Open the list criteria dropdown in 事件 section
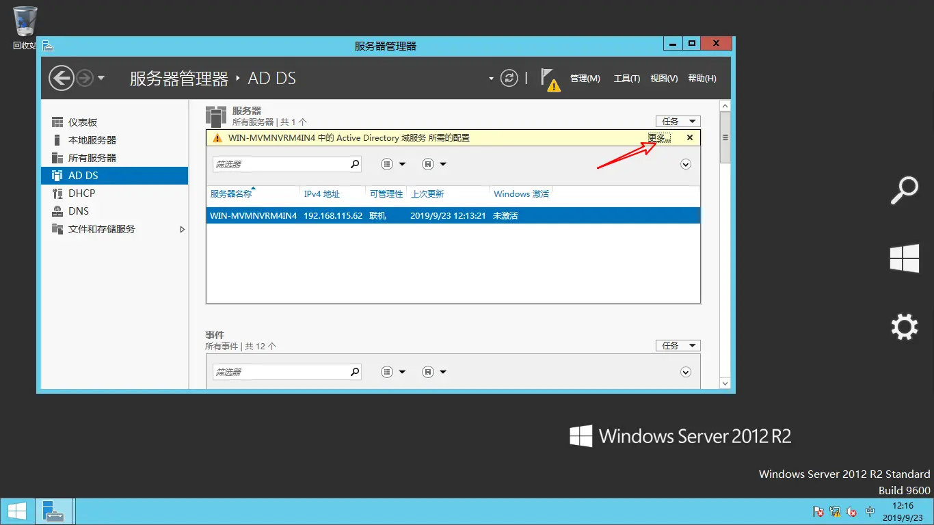Image resolution: width=934 pixels, height=525 pixels. 393,372
